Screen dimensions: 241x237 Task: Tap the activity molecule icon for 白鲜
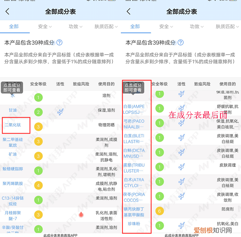[181, 152]
